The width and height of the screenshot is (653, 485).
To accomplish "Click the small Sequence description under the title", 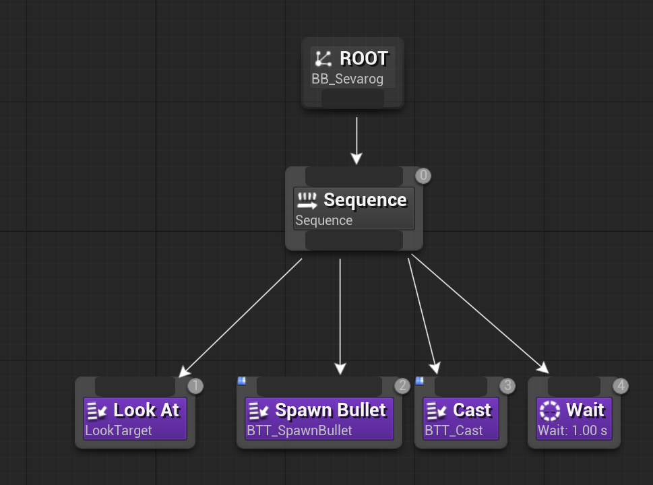I will point(323,220).
